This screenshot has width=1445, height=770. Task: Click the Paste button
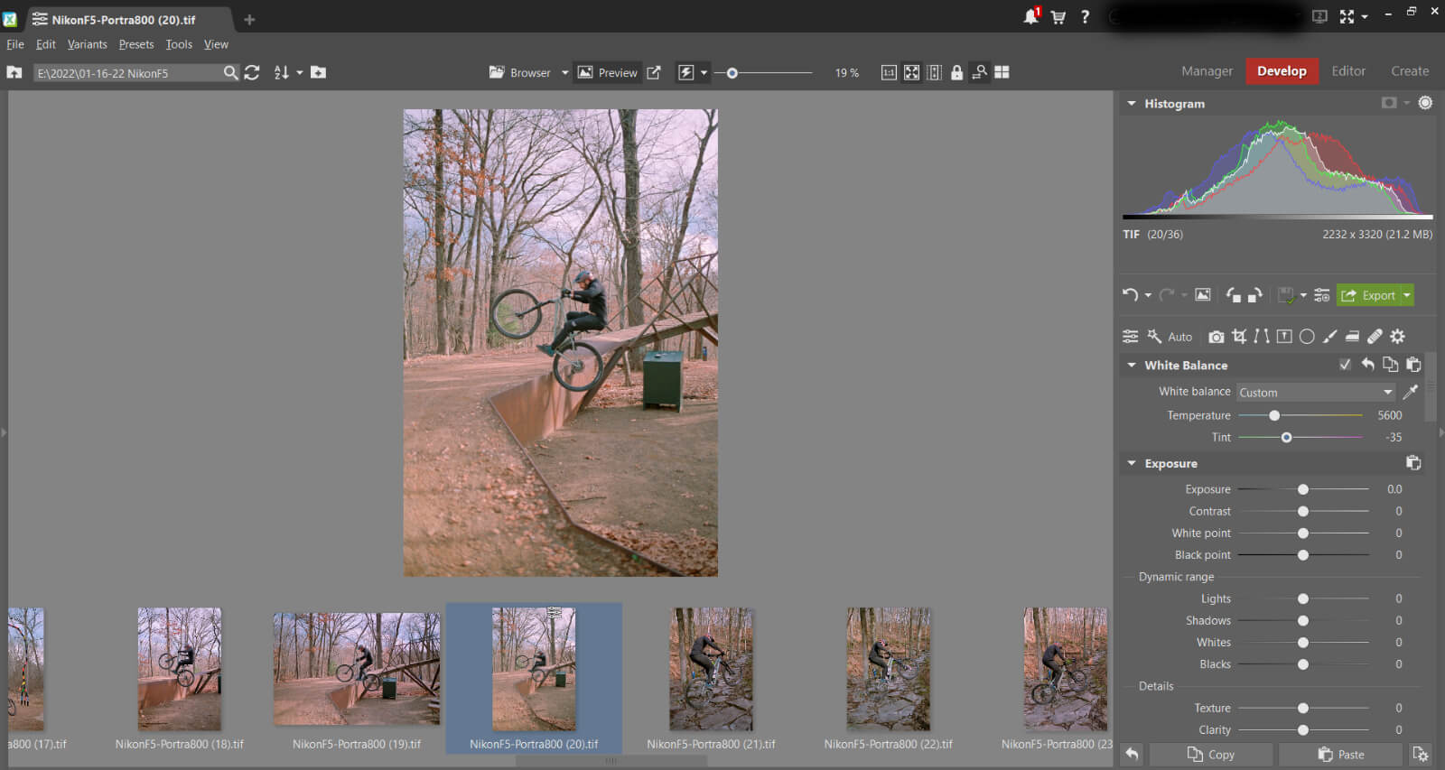tap(1340, 755)
